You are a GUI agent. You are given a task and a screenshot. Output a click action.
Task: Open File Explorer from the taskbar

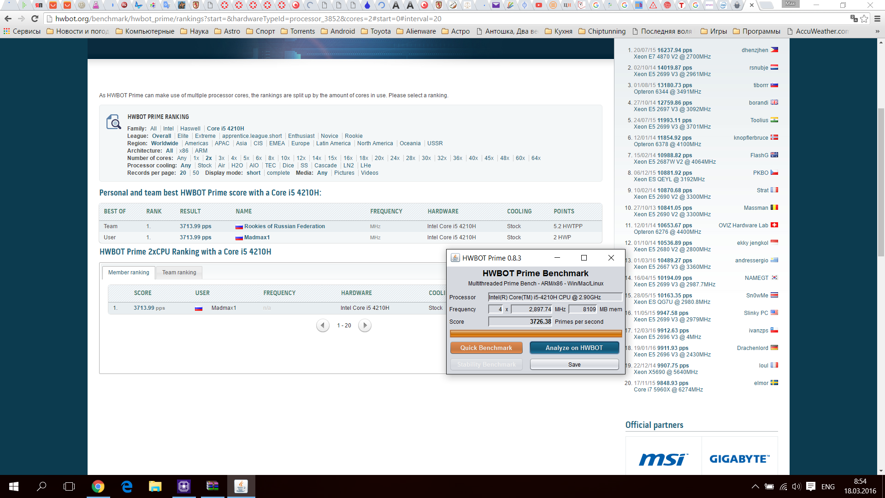155,486
